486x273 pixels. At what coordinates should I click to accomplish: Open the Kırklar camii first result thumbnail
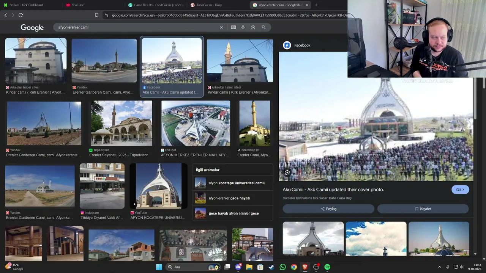click(36, 60)
